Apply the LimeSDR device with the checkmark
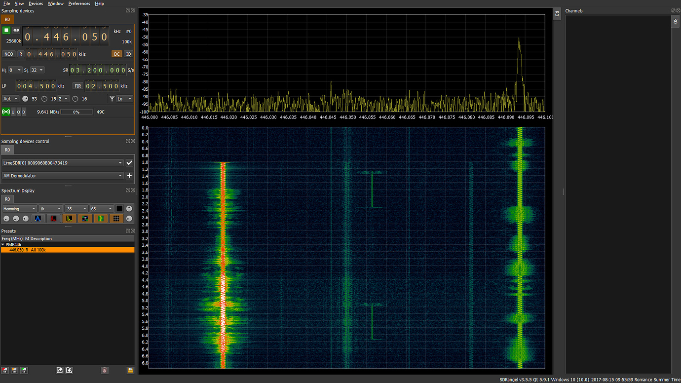 point(129,162)
